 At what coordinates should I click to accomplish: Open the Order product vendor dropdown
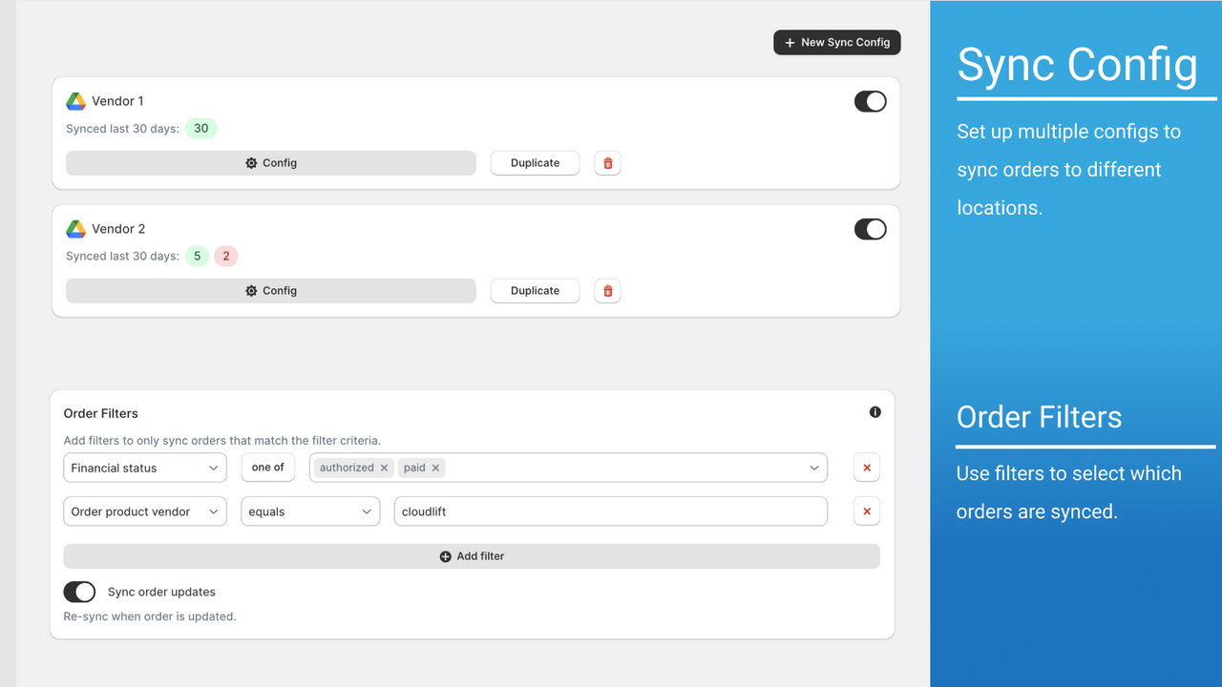[145, 511]
